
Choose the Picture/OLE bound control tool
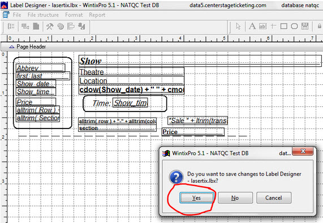(305, 27)
